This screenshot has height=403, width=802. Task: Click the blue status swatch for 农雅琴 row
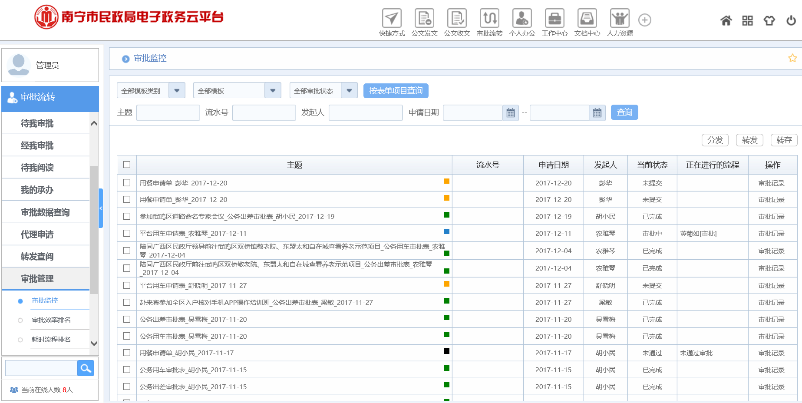point(446,231)
